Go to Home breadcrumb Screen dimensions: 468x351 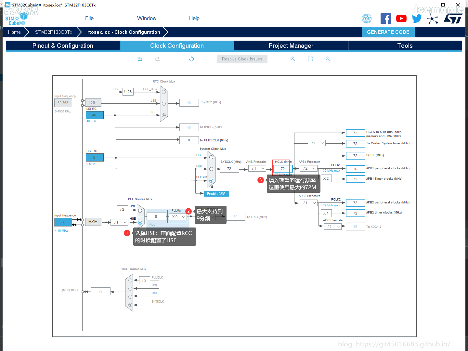[x=14, y=32]
